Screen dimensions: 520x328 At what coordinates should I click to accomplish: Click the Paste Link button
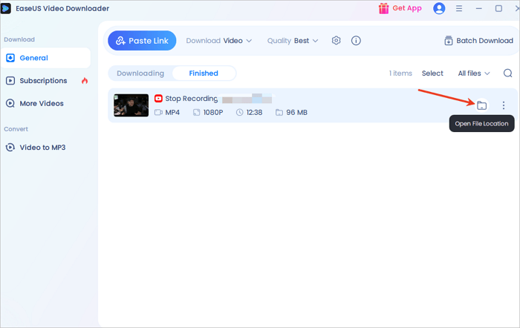[142, 41]
